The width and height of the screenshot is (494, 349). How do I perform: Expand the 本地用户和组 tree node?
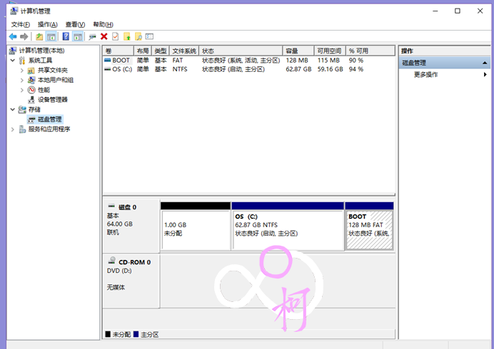pyautogui.click(x=21, y=80)
